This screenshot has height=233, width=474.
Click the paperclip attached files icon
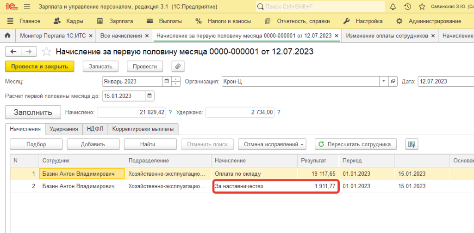tap(178, 66)
